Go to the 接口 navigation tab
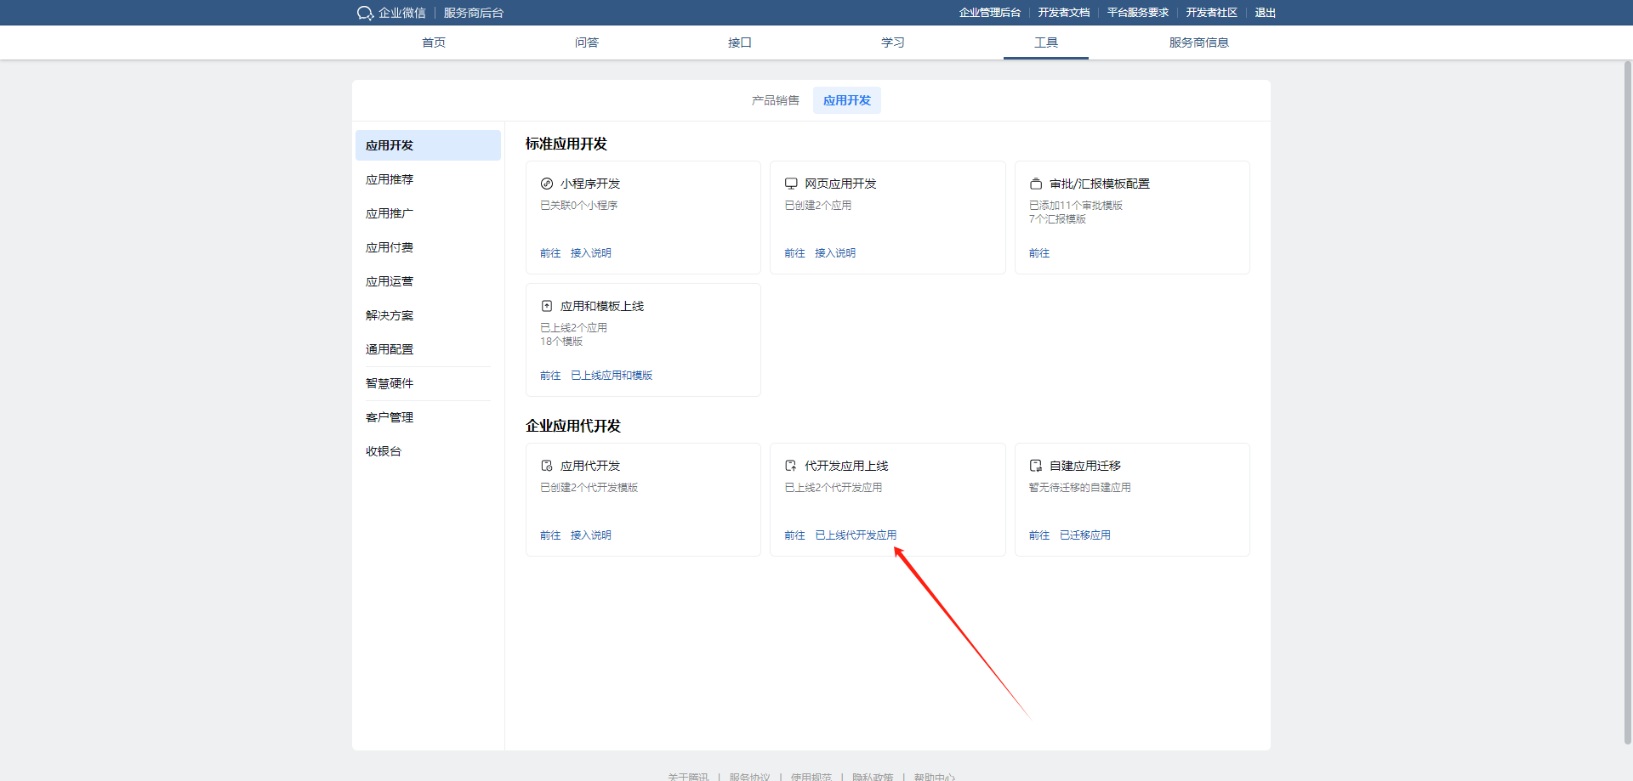Screen dimensions: 1633x781 click(739, 42)
